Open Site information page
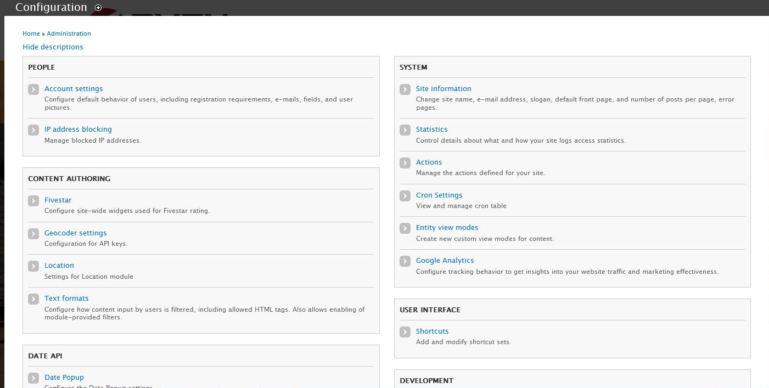Screen dimensions: 769x388 (x=444, y=89)
